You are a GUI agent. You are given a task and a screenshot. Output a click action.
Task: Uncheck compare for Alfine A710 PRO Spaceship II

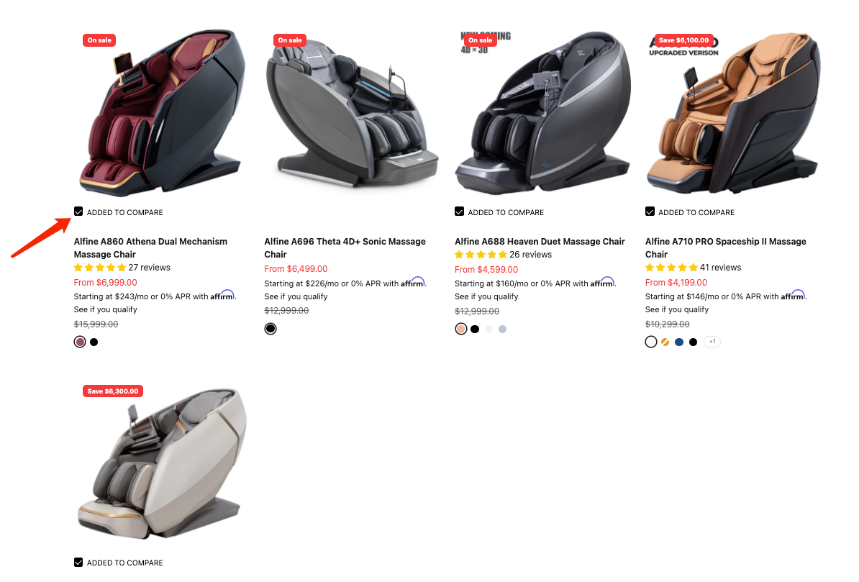650,212
